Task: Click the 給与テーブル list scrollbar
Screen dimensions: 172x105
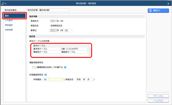Action: coord(90,52)
